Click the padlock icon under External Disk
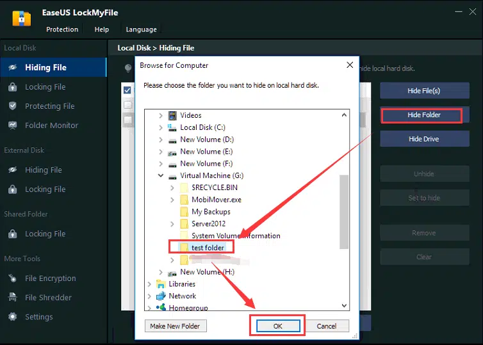Viewport: 483px width, 345px height. tap(13, 189)
